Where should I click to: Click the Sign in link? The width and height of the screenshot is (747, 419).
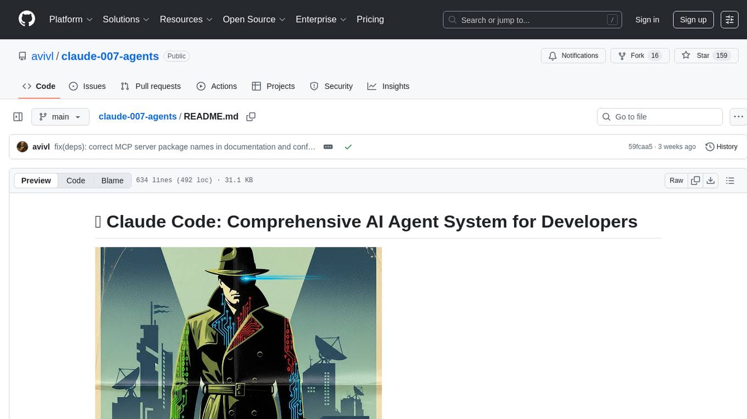647,20
